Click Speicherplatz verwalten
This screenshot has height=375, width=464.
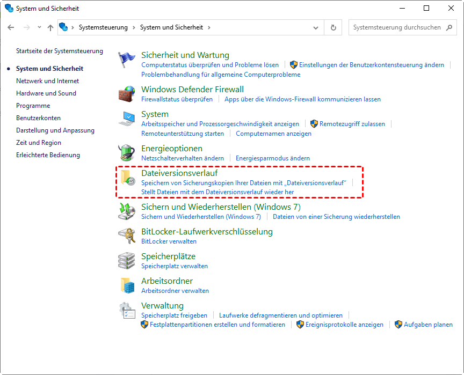(x=175, y=266)
